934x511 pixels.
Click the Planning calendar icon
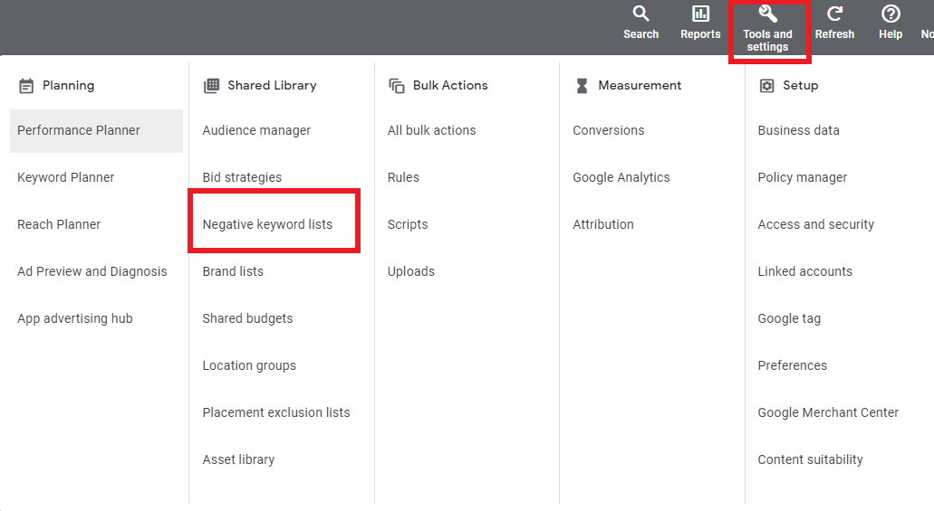click(26, 86)
